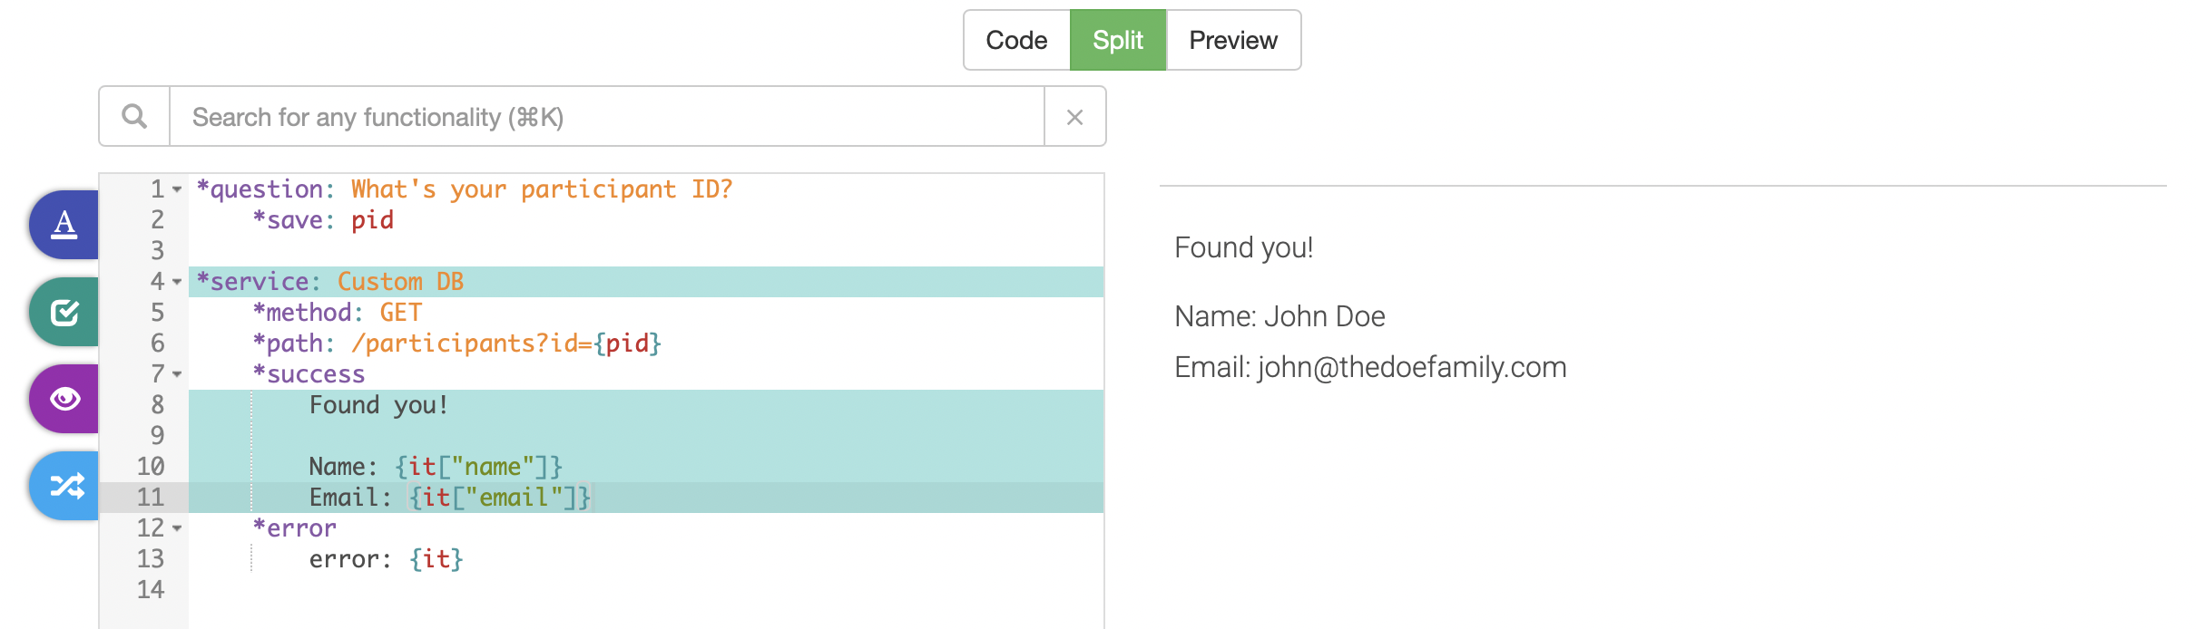Screen dimensions: 2196x629
Task: Open the purple eye sidebar icon
Action: pos(64,399)
